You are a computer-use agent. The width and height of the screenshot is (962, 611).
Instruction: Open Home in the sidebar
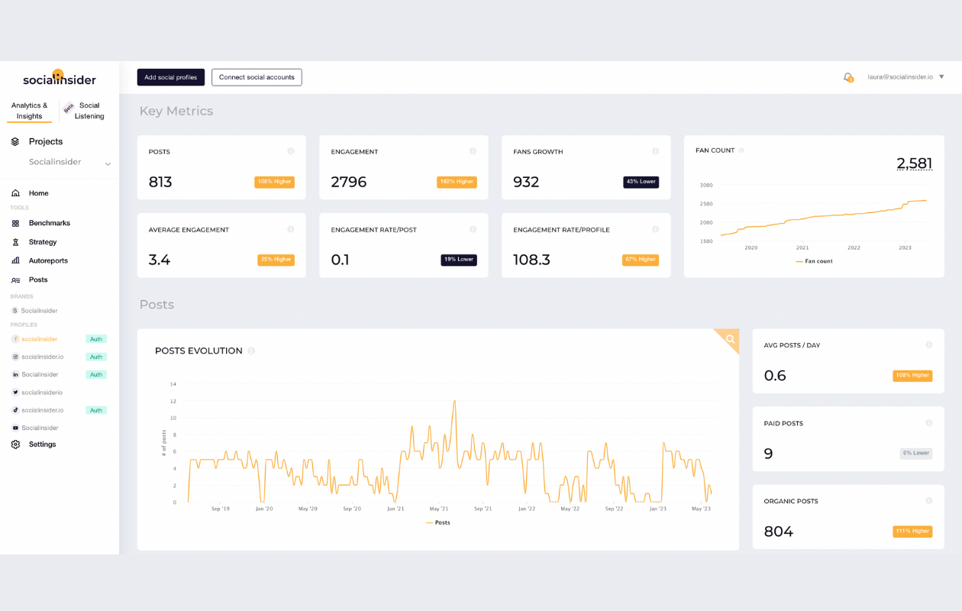point(38,193)
